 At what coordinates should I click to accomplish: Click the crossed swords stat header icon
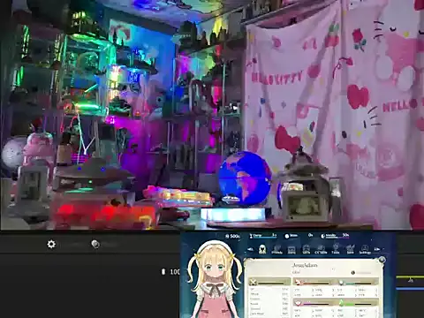point(253,283)
